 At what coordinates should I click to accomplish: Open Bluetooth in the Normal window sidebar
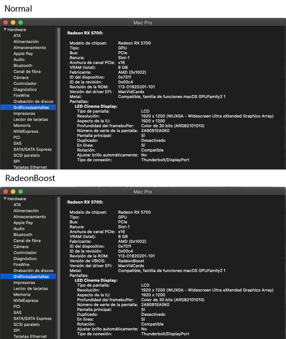click(23, 65)
